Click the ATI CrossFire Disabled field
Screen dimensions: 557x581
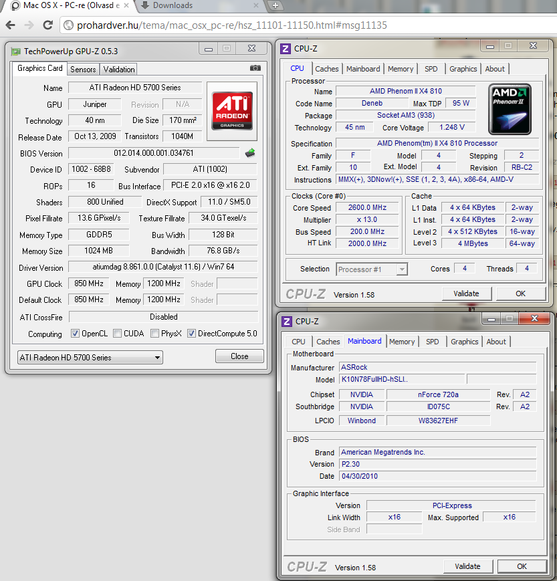pos(163,317)
